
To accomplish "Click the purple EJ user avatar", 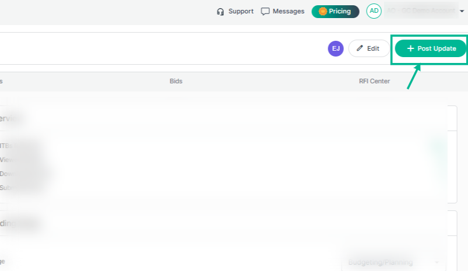I will pyautogui.click(x=336, y=48).
